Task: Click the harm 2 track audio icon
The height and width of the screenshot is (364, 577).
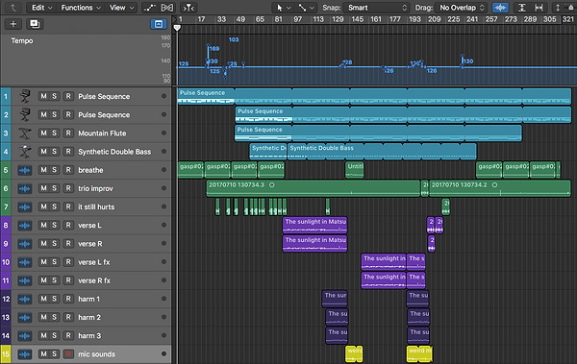Action: click(25, 317)
